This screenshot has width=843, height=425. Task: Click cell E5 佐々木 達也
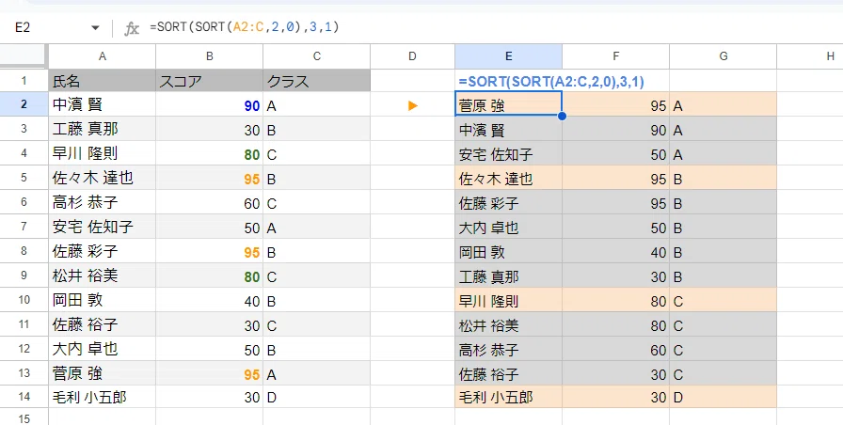pyautogui.click(x=509, y=179)
